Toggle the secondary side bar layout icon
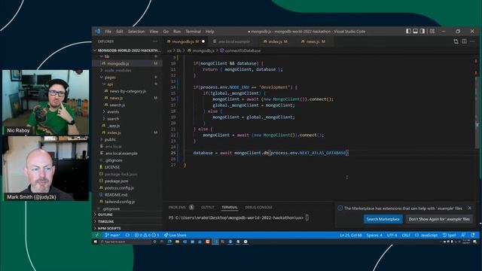482x271 pixels. coord(423,31)
